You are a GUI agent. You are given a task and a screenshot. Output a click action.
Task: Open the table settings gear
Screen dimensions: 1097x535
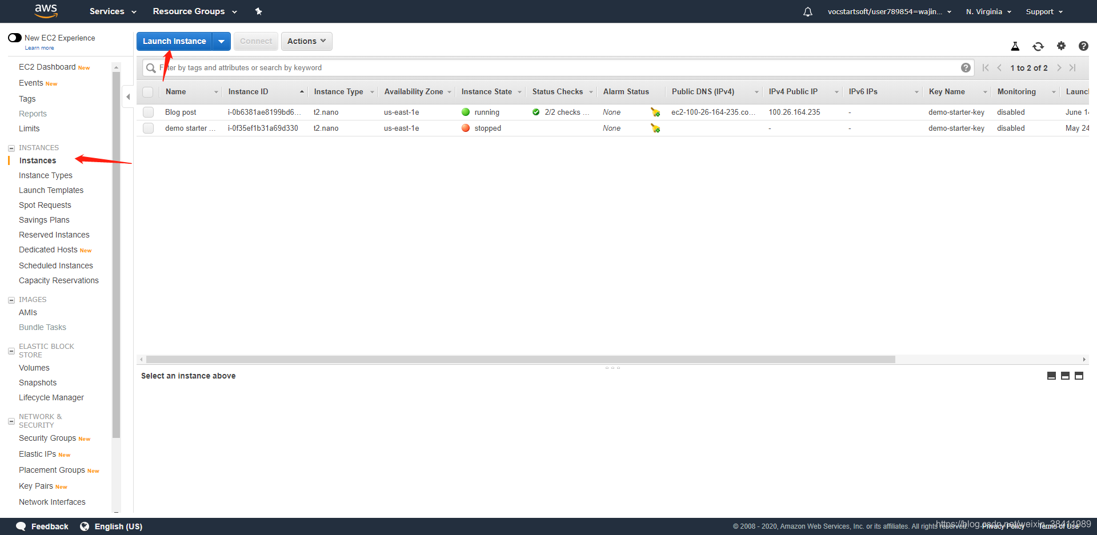[x=1061, y=46]
